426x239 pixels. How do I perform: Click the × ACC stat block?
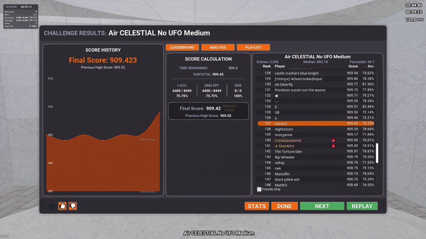(x=182, y=91)
